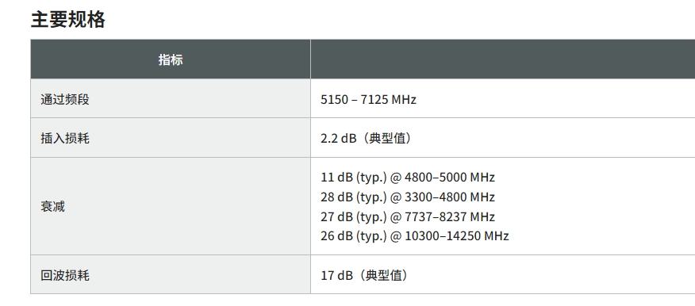Click the 指标 column header
The image size is (695, 306).
click(x=171, y=59)
